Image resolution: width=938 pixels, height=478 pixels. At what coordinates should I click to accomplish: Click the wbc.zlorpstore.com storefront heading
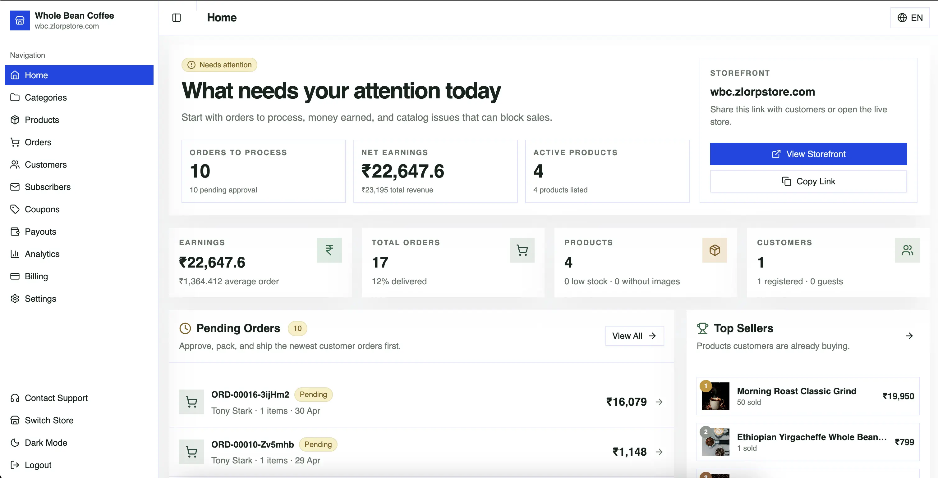pyautogui.click(x=762, y=92)
